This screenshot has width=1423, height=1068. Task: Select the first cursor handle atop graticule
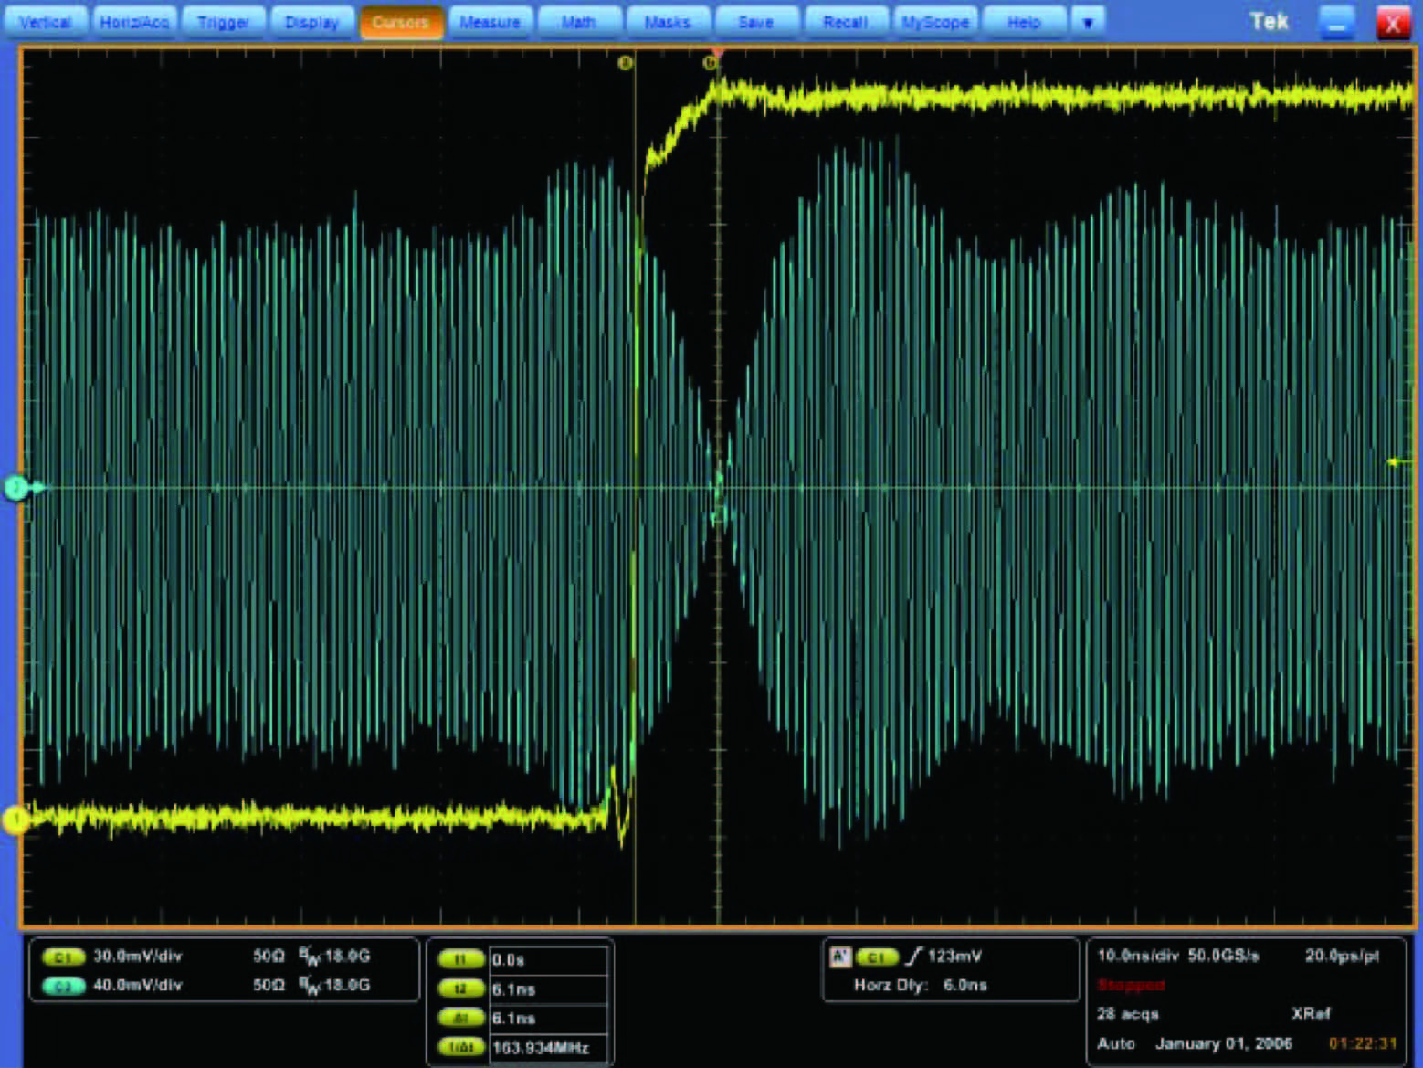[x=626, y=63]
